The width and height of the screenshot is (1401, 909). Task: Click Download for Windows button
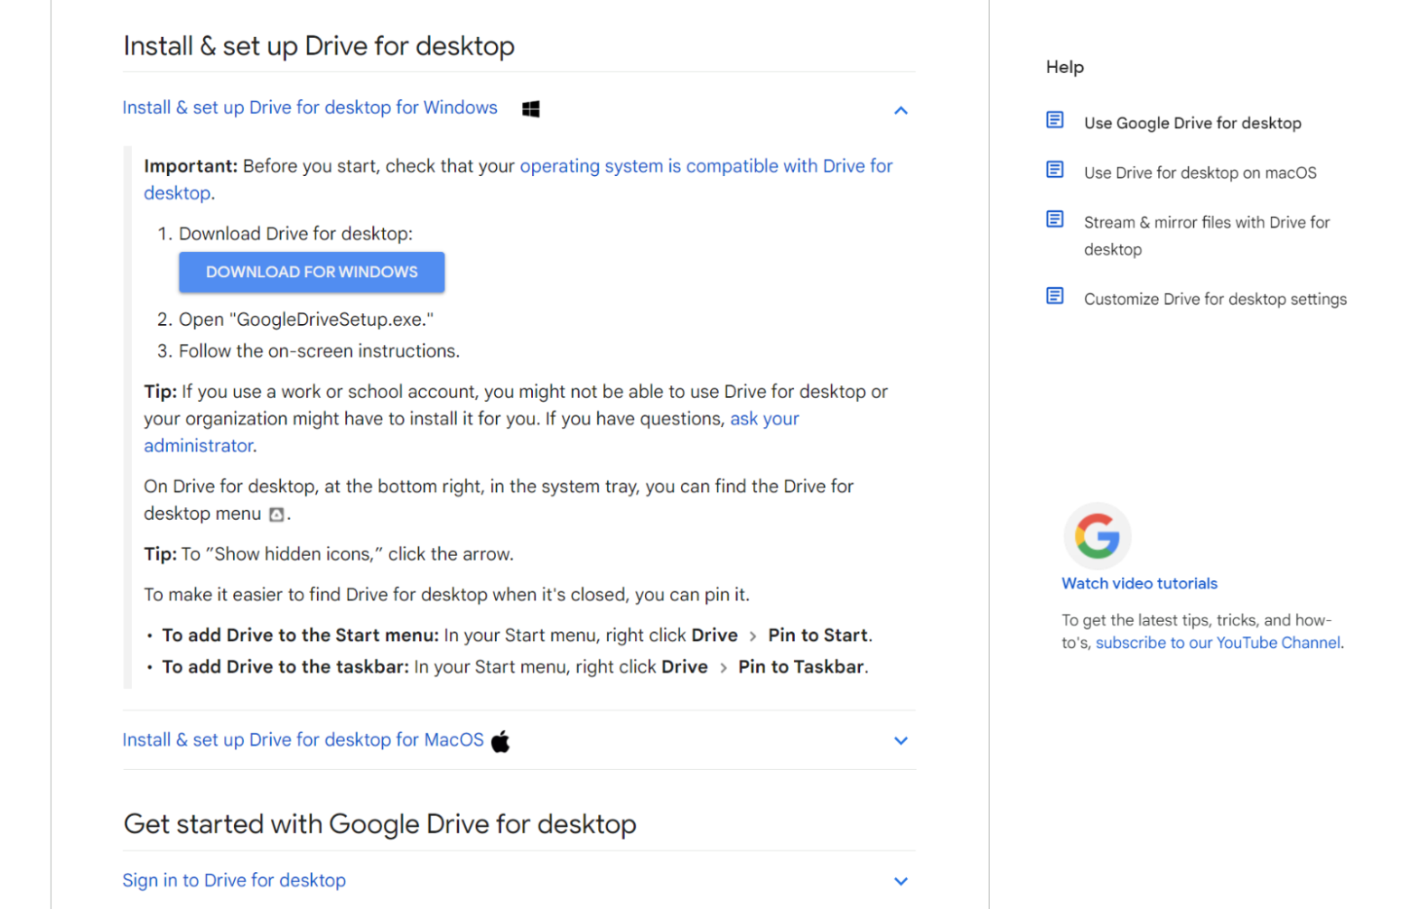pyautogui.click(x=312, y=272)
